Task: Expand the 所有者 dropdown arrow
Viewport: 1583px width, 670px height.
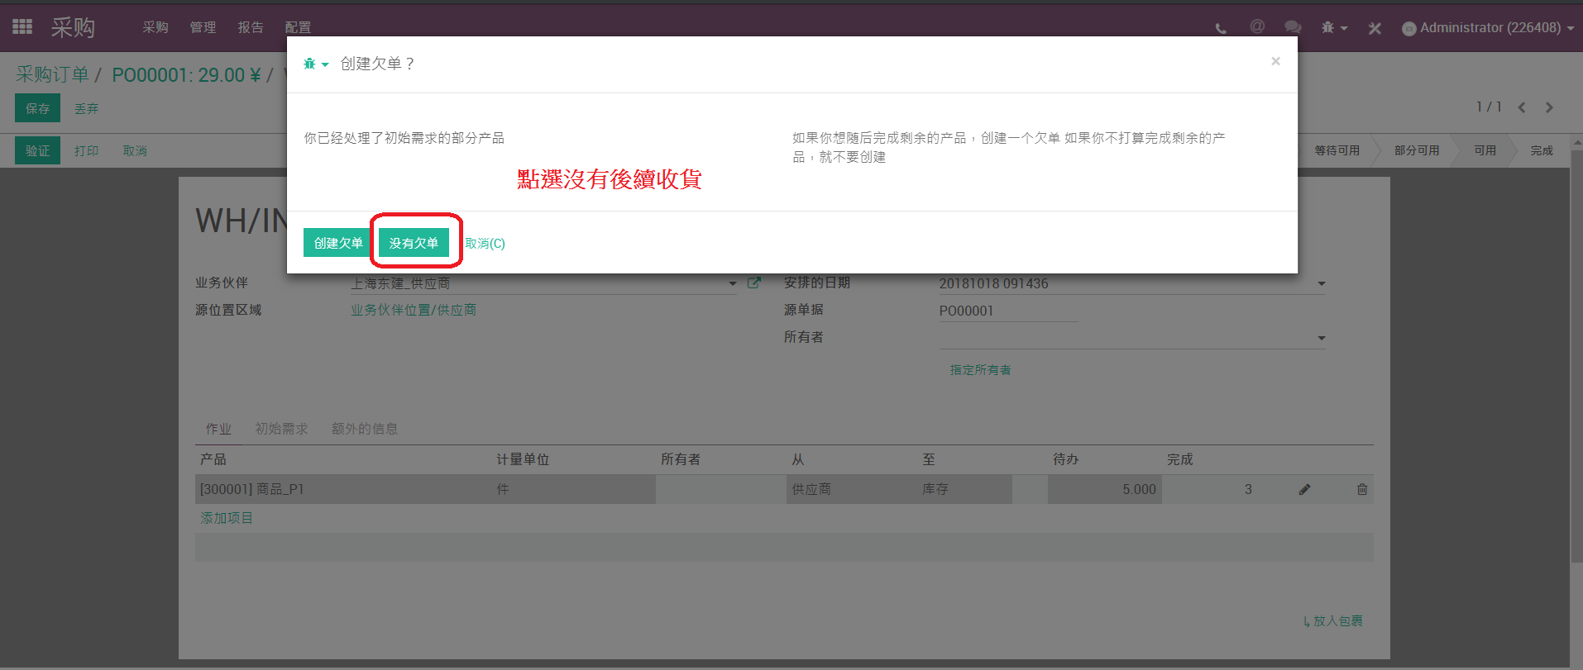Action: click(1321, 338)
